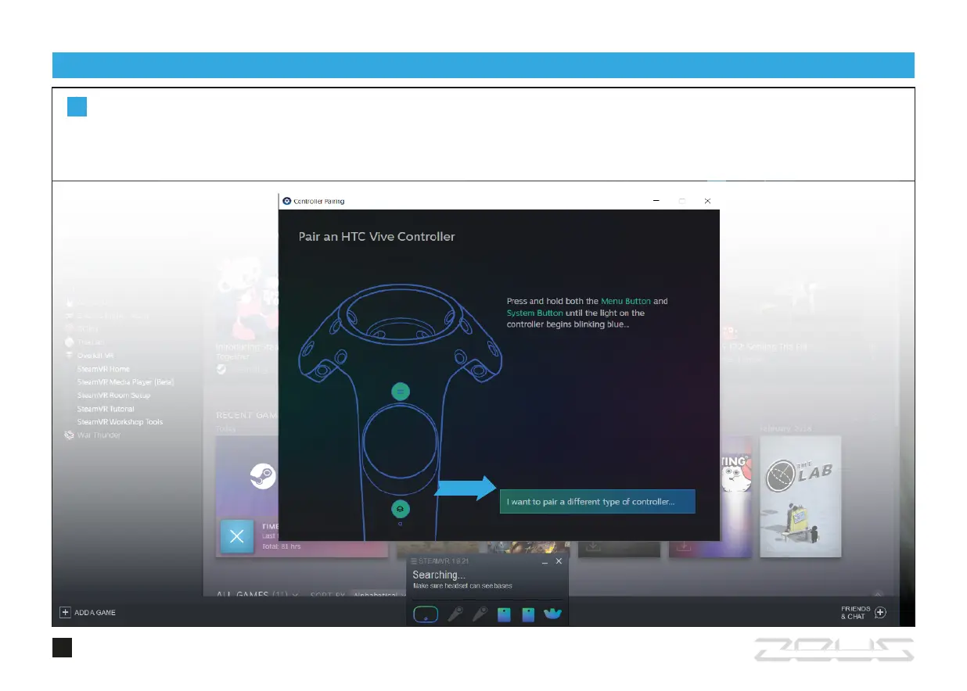This screenshot has height=691, width=967.
Task: Minimize the SteamVR status window
Action: pyautogui.click(x=545, y=561)
